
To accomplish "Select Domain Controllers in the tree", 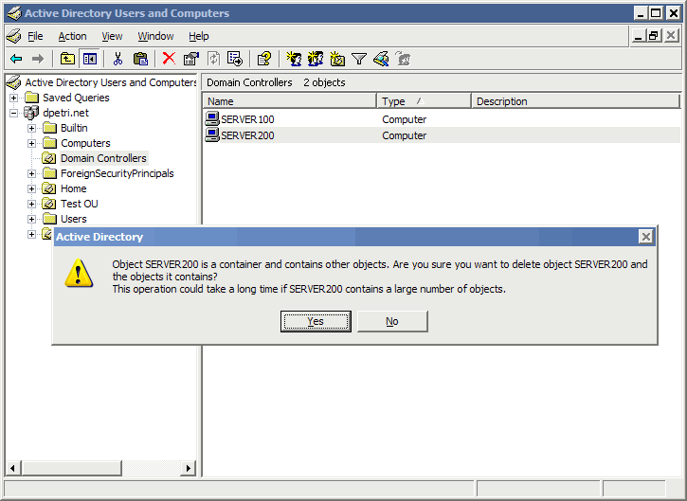I will [103, 158].
